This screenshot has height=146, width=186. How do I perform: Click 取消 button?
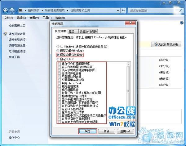107,131
